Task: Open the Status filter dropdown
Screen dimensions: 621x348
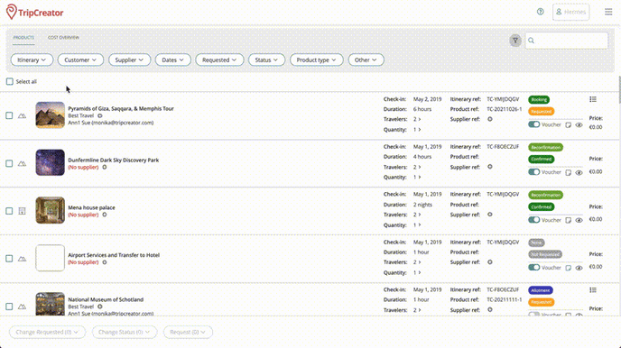Action: [266, 60]
